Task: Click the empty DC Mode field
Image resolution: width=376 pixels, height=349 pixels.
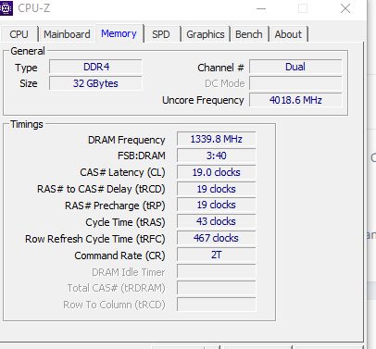Action: click(295, 83)
